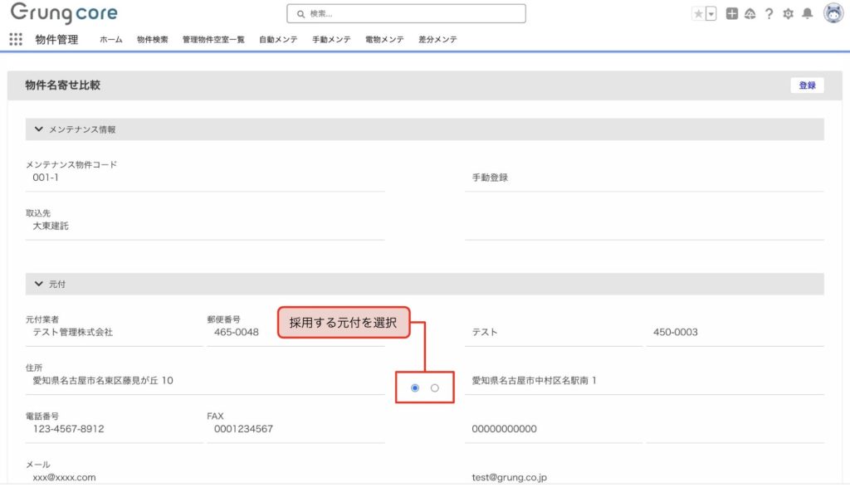Viewport: 850px width, 487px height.
Task: Select the left 元付 radio button
Action: pos(415,387)
